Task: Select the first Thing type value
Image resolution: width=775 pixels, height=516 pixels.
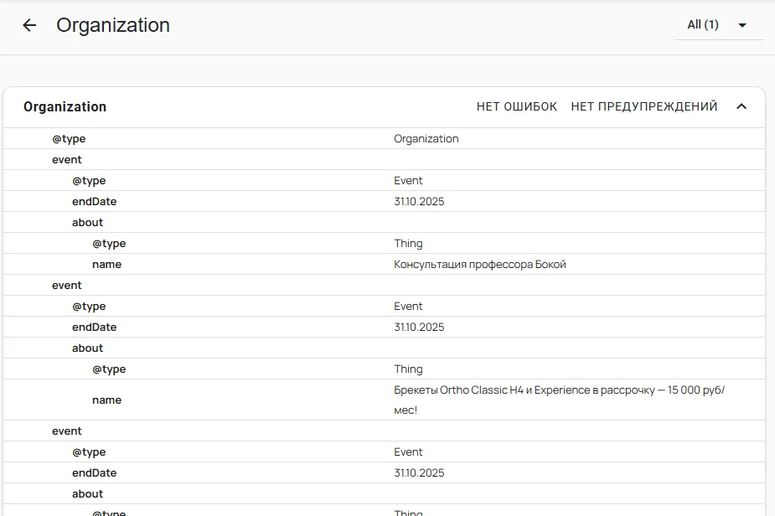Action: (x=408, y=244)
